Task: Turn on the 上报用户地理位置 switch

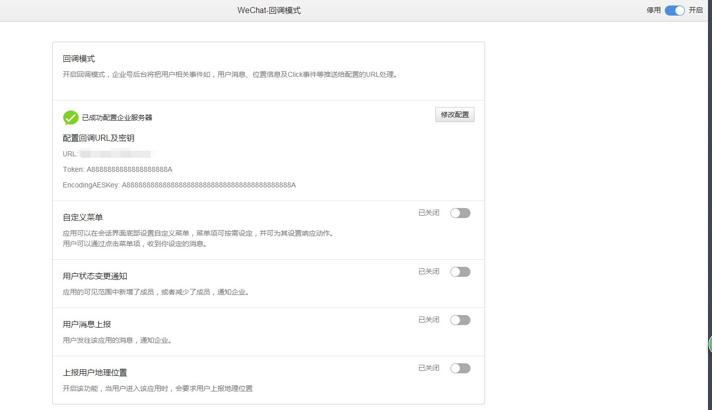Action: [x=460, y=368]
